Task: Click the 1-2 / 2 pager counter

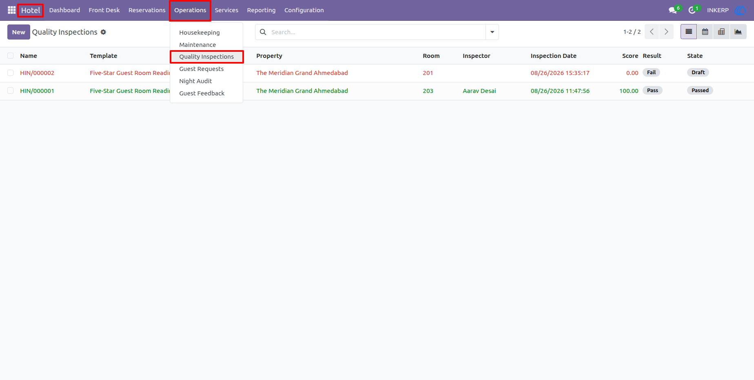Action: click(632, 32)
